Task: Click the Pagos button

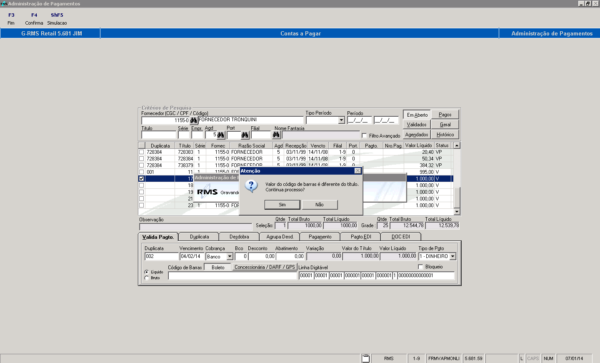Action: (x=445, y=115)
